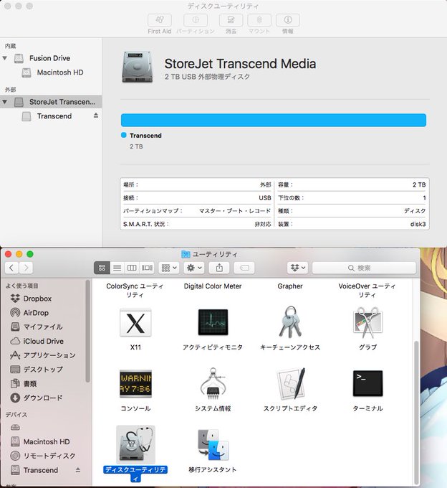Image resolution: width=447 pixels, height=488 pixels.
Task: Select the 移行アシスタント app icon
Action: (213, 445)
